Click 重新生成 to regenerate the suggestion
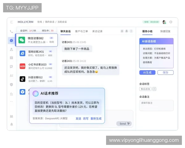 tap(96, 118)
